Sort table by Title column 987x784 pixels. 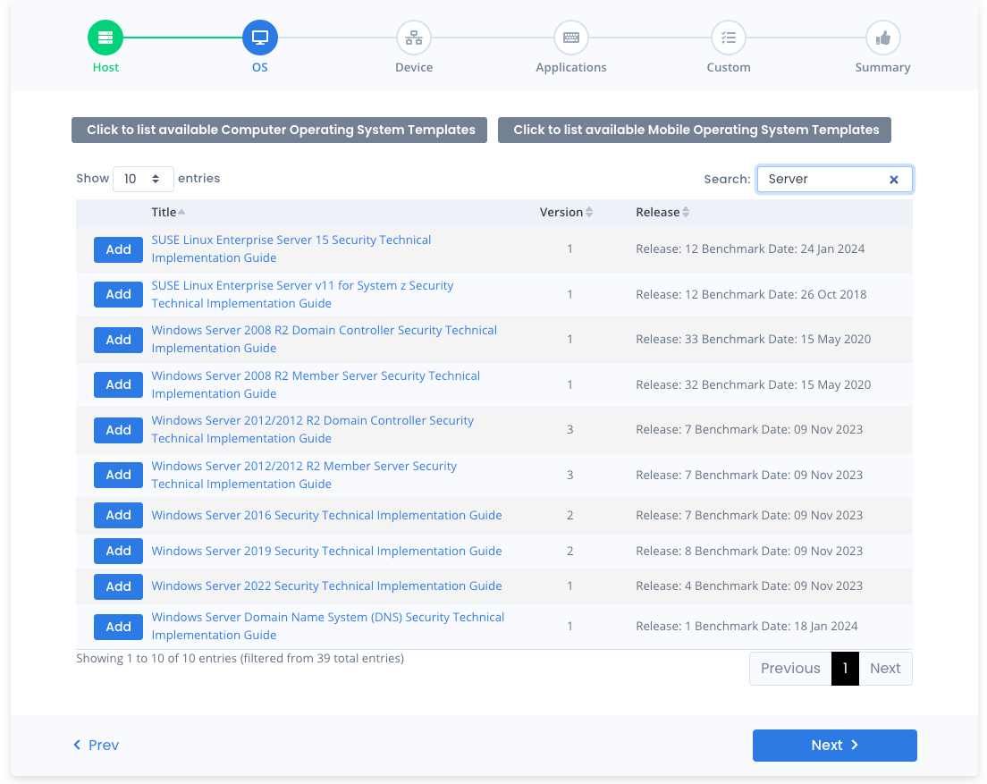pos(168,212)
